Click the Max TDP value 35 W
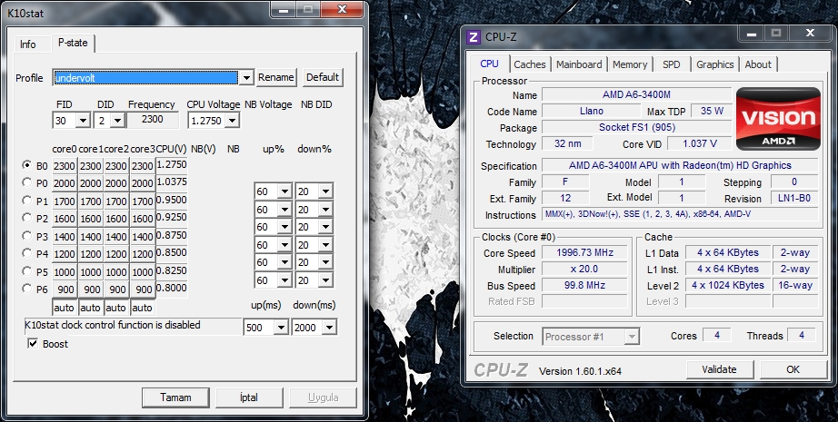The width and height of the screenshot is (838, 422). [712, 111]
